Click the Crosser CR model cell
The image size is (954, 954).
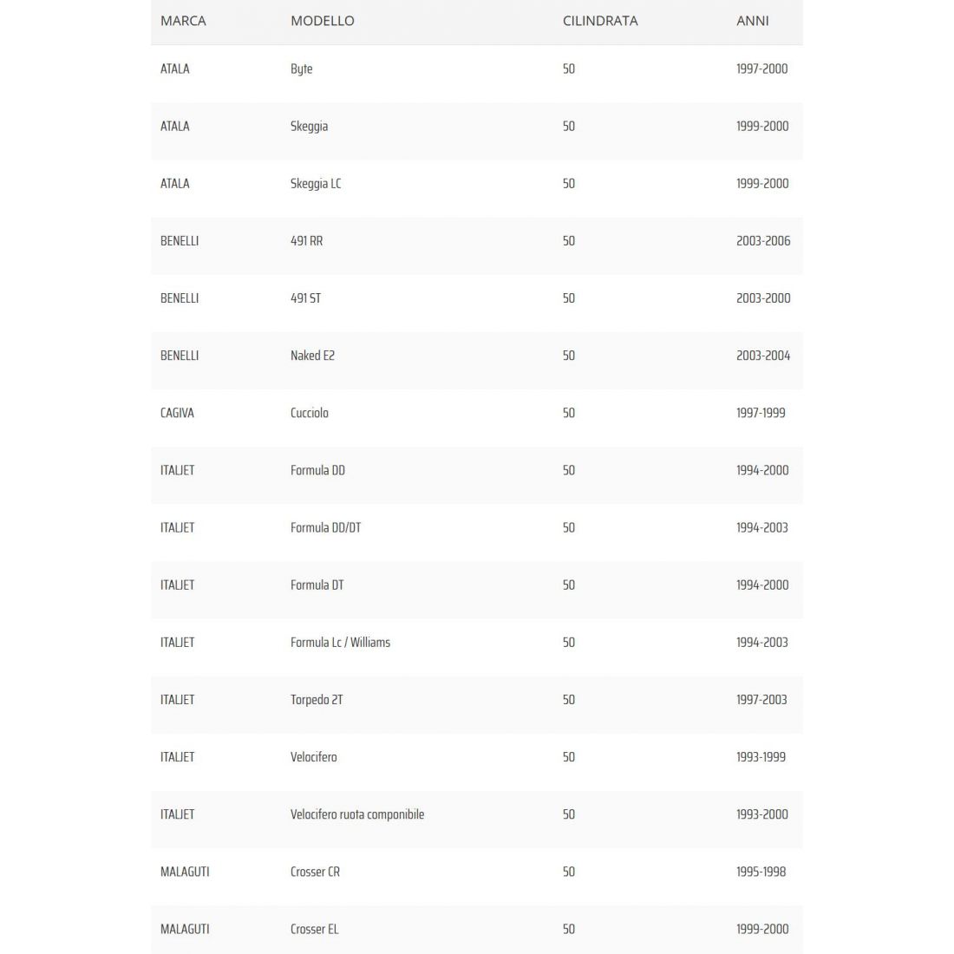click(315, 872)
